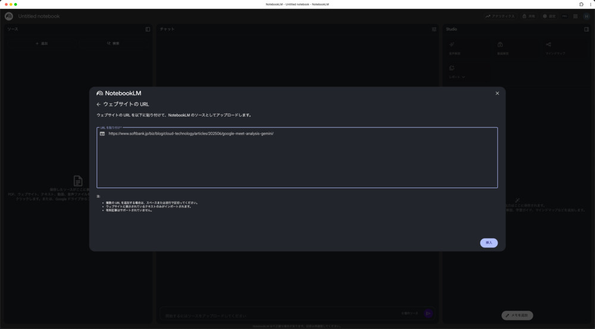Click the 音声解説 tile icon in Studio
Image resolution: width=595 pixels, height=329 pixels.
(x=452, y=45)
